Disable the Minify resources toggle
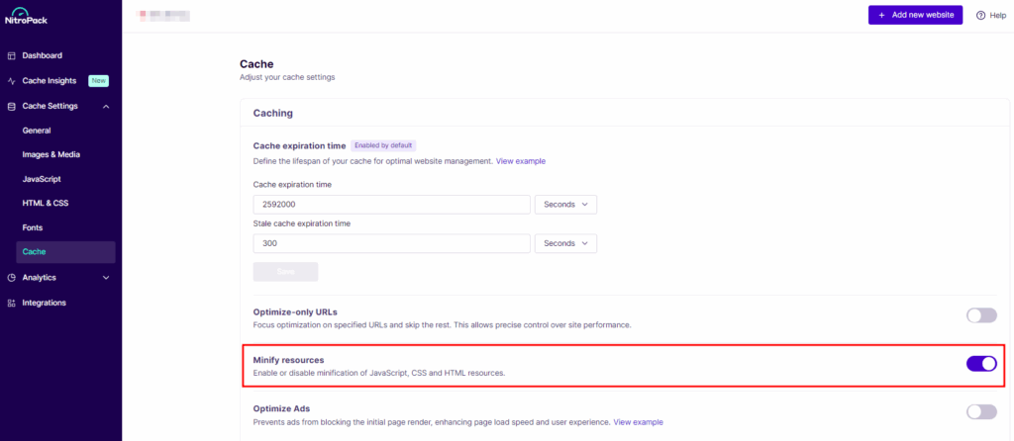The image size is (1014, 441). (x=980, y=364)
